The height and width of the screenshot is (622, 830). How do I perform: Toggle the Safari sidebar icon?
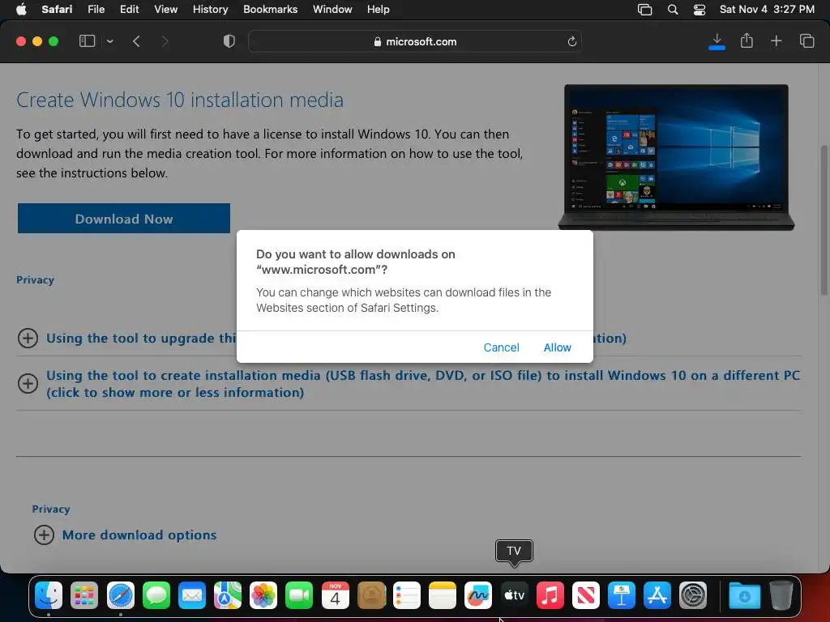(x=87, y=41)
